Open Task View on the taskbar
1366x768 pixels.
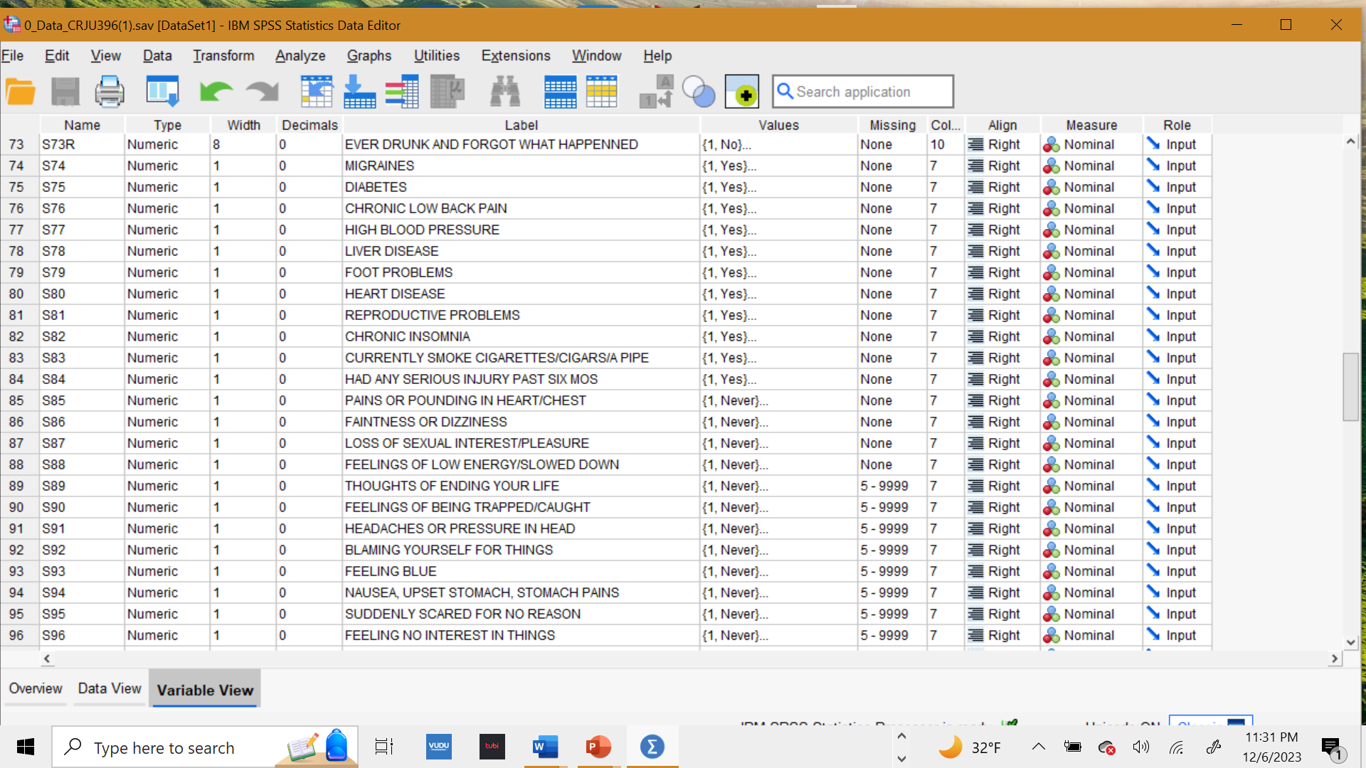pyautogui.click(x=384, y=747)
